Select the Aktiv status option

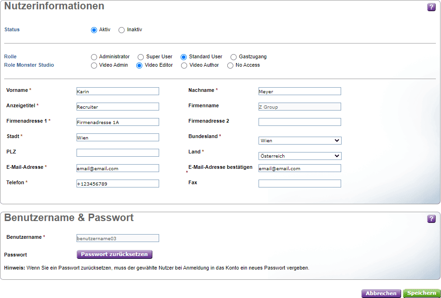tap(94, 30)
